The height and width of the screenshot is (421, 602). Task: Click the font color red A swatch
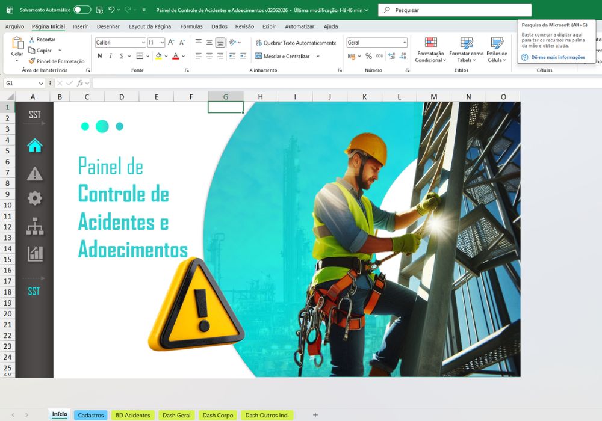click(x=175, y=56)
